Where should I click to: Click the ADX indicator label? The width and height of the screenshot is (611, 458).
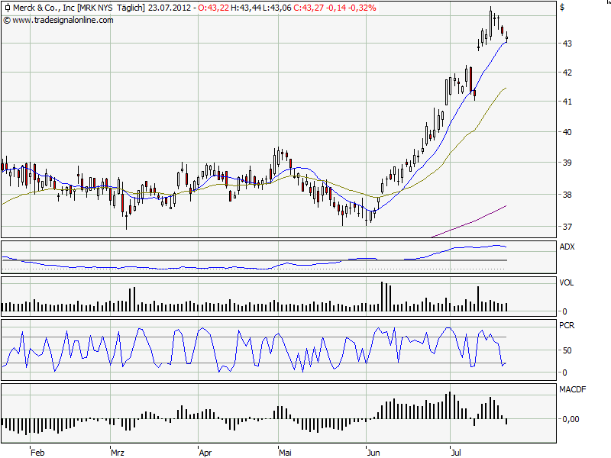coord(567,247)
